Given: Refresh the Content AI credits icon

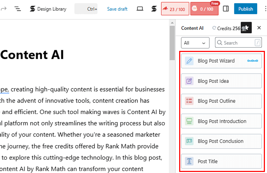Looking at the screenshot, I should coord(214,28).
